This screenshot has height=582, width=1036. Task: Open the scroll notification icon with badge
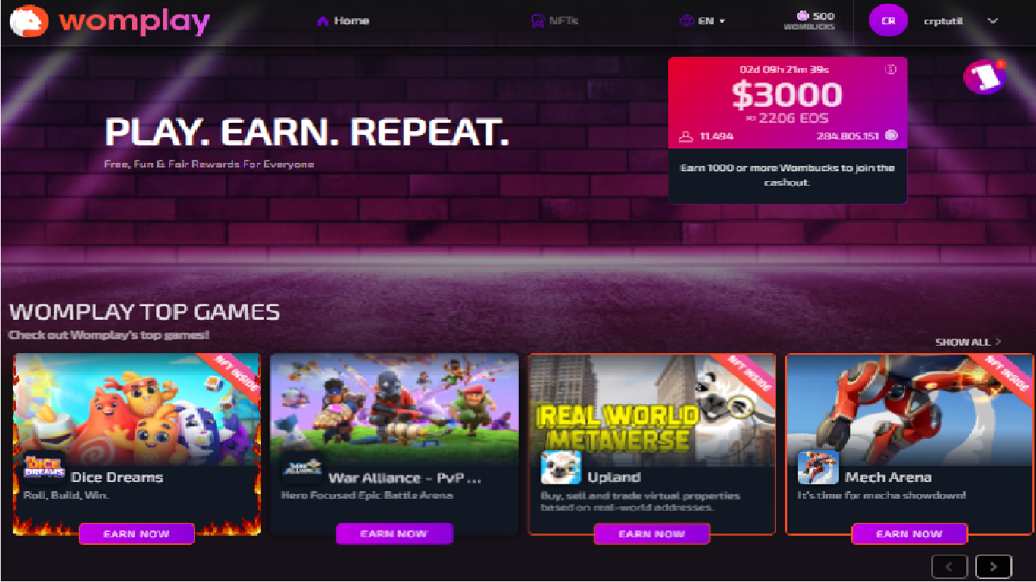click(x=984, y=77)
